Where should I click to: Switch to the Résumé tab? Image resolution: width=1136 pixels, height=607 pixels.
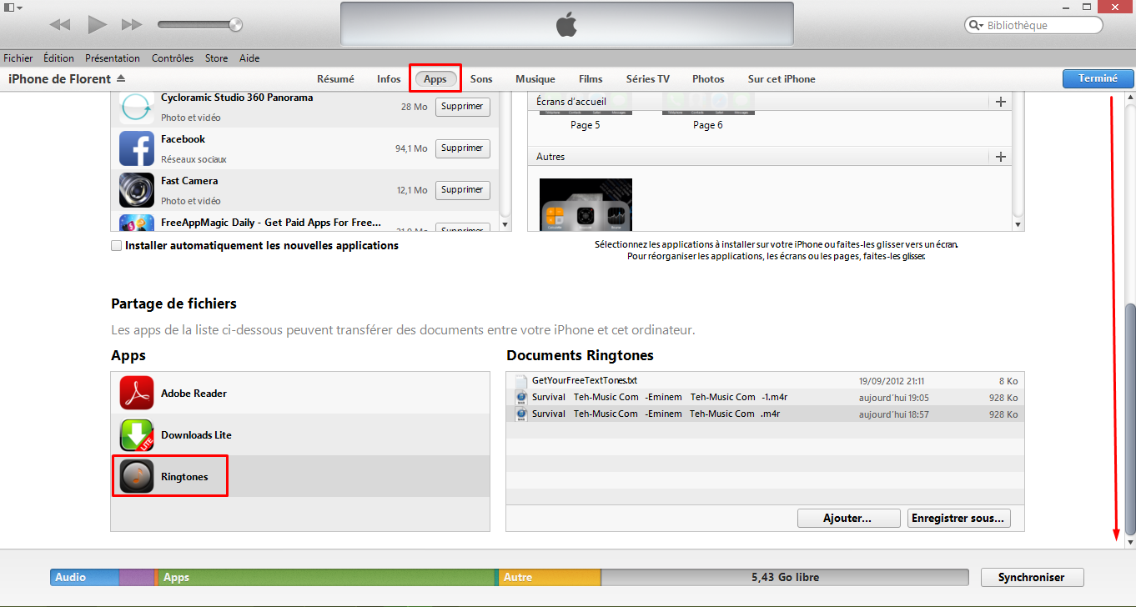point(335,79)
